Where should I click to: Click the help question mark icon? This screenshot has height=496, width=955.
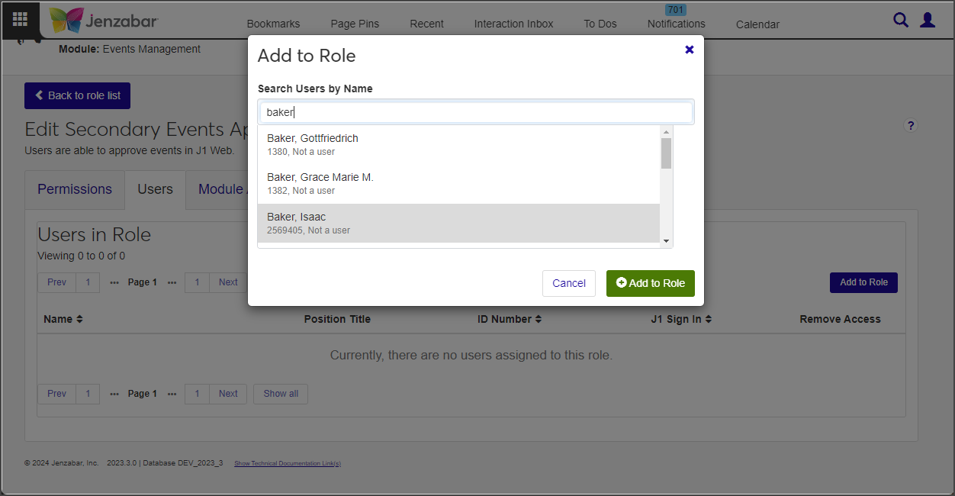coord(910,126)
